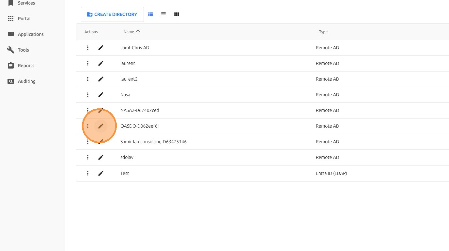449x251 pixels.
Task: Open Services in the sidebar
Action: pyautogui.click(x=26, y=3)
